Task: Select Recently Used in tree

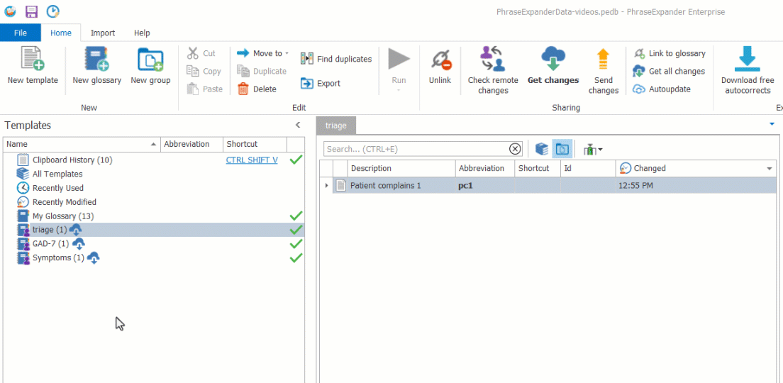Action: tap(58, 188)
